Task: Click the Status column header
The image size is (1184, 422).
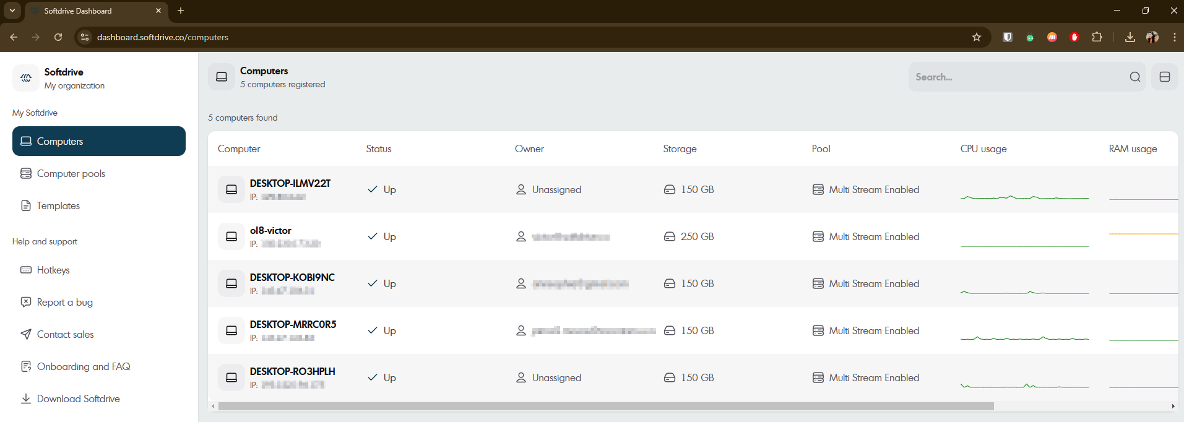Action: 379,149
